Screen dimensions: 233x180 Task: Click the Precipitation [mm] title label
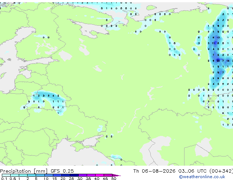[x=24, y=171]
